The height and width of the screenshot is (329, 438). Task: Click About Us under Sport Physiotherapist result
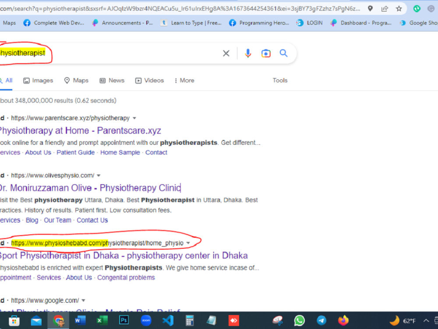point(79,278)
